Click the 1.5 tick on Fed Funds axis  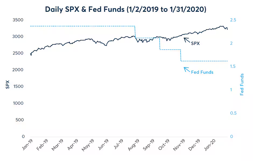233,67
